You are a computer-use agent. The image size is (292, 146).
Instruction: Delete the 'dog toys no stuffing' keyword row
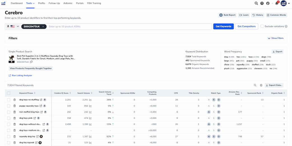coord(15,100)
